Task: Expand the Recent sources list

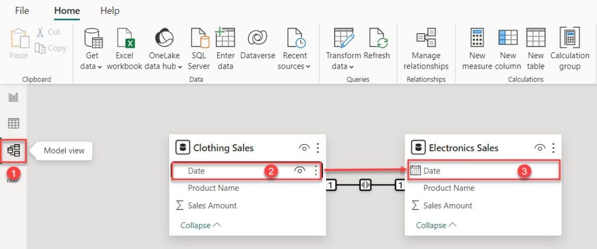Action: pyautogui.click(x=294, y=49)
